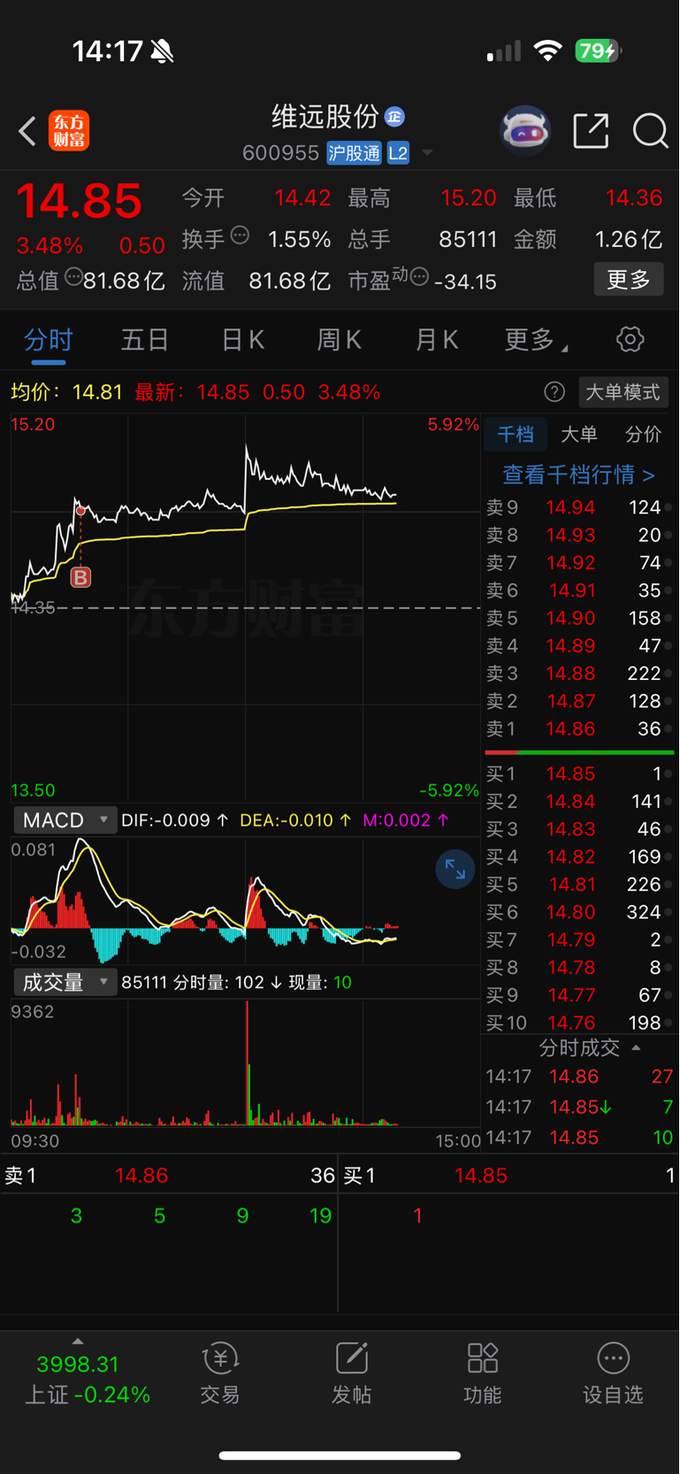Tap the large 14.85 current price
The width and height of the screenshot is (680, 1474).
coord(80,201)
